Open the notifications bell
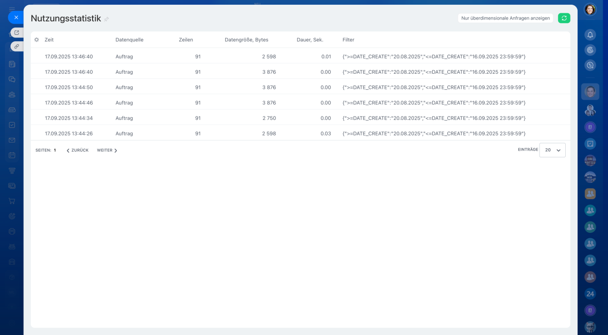Viewport: 608px width, 335px height. (x=590, y=35)
